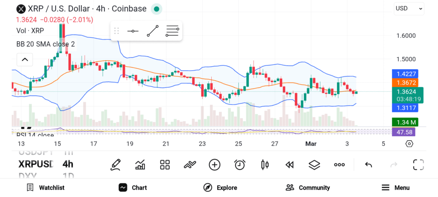
Task: Open the indicators chart icon
Action: coord(140,165)
